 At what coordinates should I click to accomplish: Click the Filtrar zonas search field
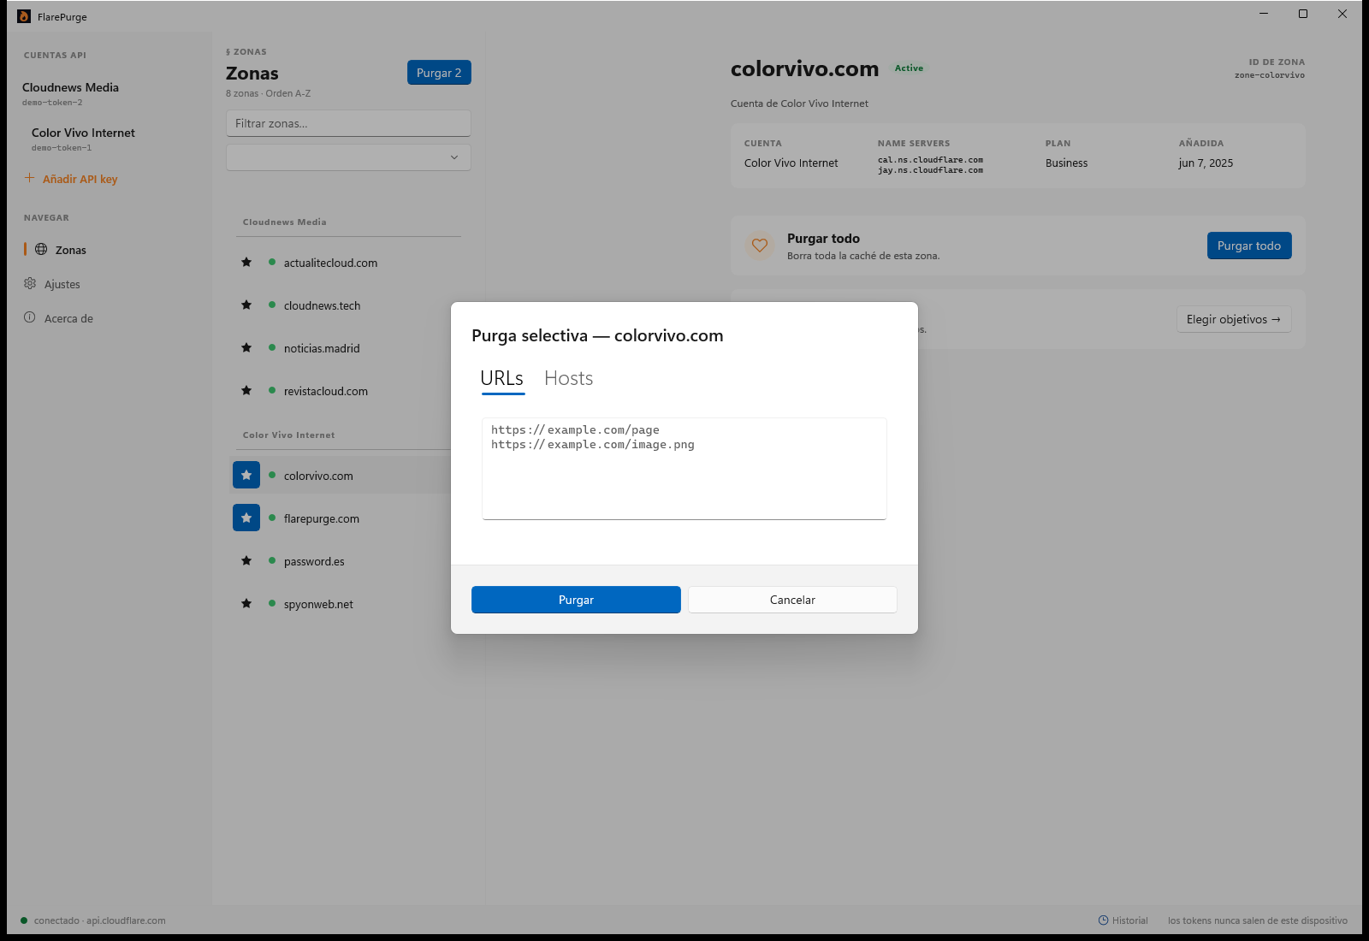click(348, 123)
